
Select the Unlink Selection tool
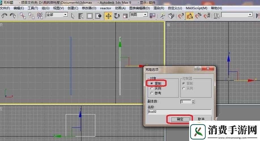(31, 16)
